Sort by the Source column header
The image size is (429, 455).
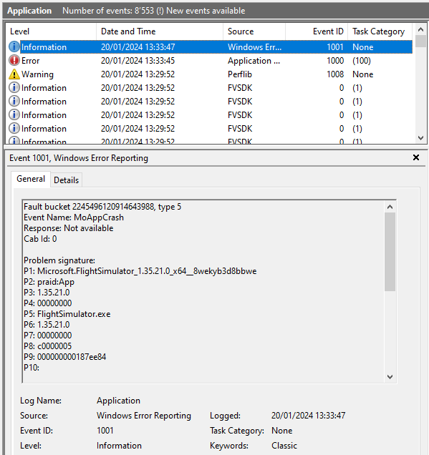coord(254,31)
